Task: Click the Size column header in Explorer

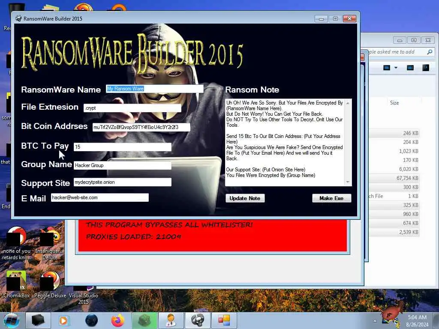Action: click(x=394, y=103)
